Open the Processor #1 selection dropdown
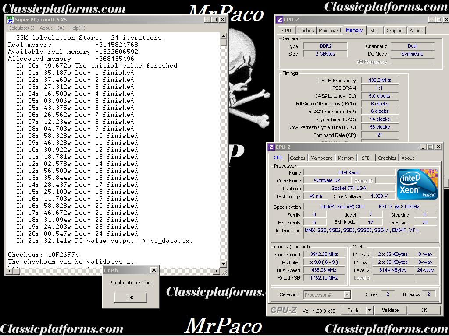The image size is (449, 336). pos(327,294)
